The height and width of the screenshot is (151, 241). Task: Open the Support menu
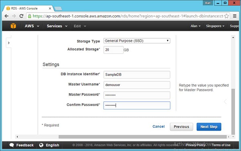235,26
